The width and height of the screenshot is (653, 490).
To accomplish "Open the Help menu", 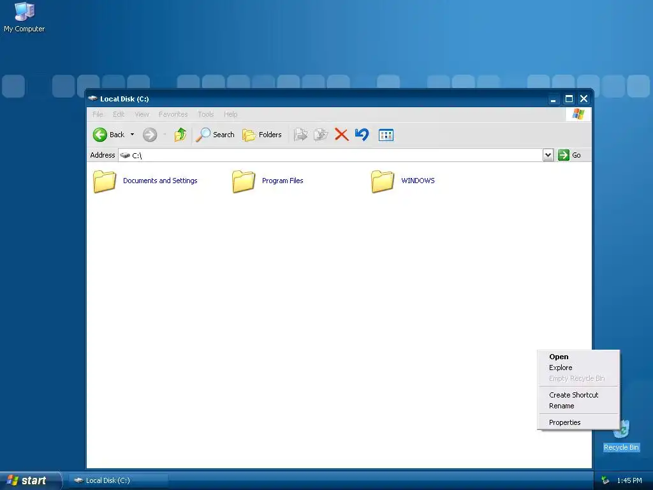I will [x=230, y=114].
